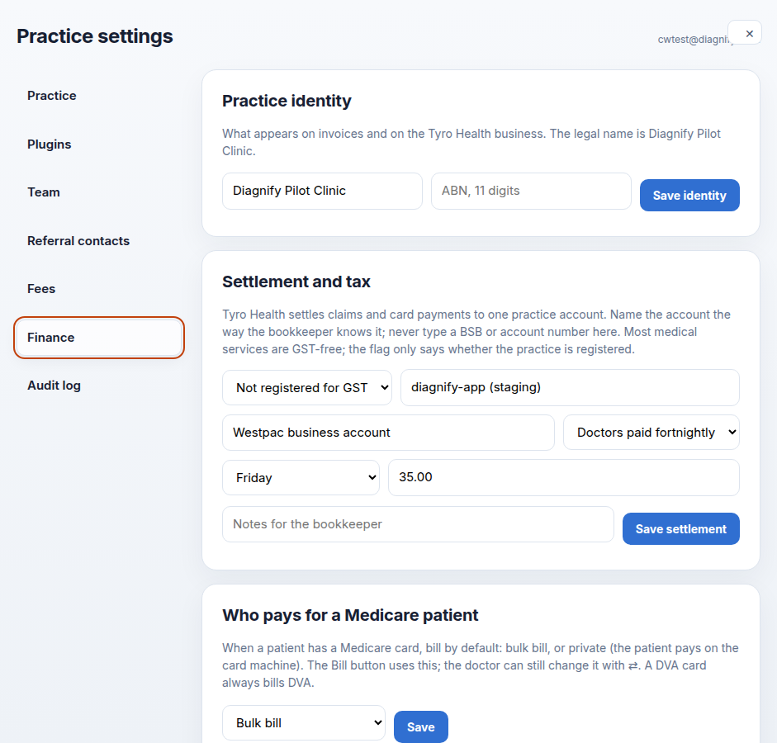Viewport: 777px width, 743px height.
Task: Edit the Westpac business account field
Action: click(x=388, y=433)
